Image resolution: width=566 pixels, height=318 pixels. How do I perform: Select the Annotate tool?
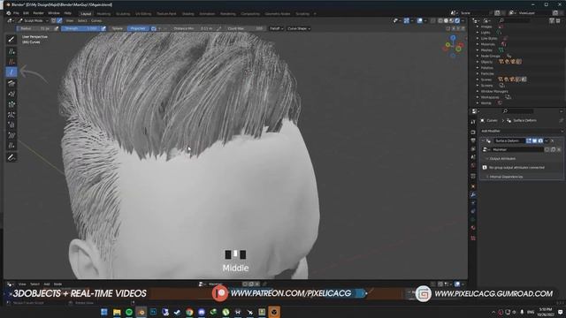11,157
